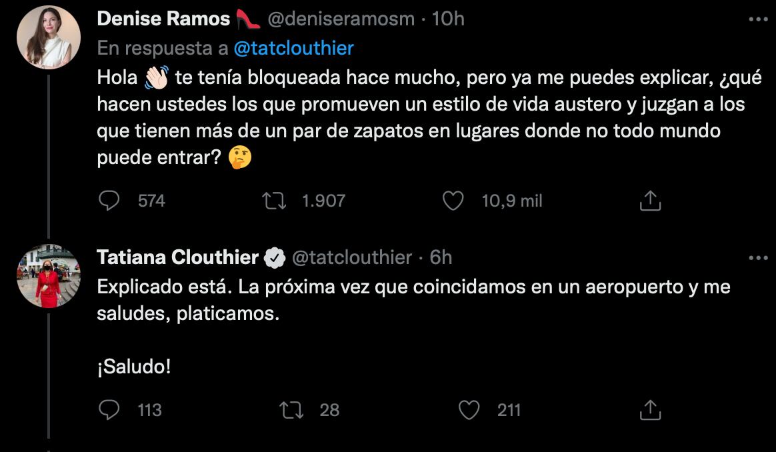Like Tatiana Clouthier's tweet
Image resolution: width=776 pixels, height=452 pixels.
coord(470,409)
